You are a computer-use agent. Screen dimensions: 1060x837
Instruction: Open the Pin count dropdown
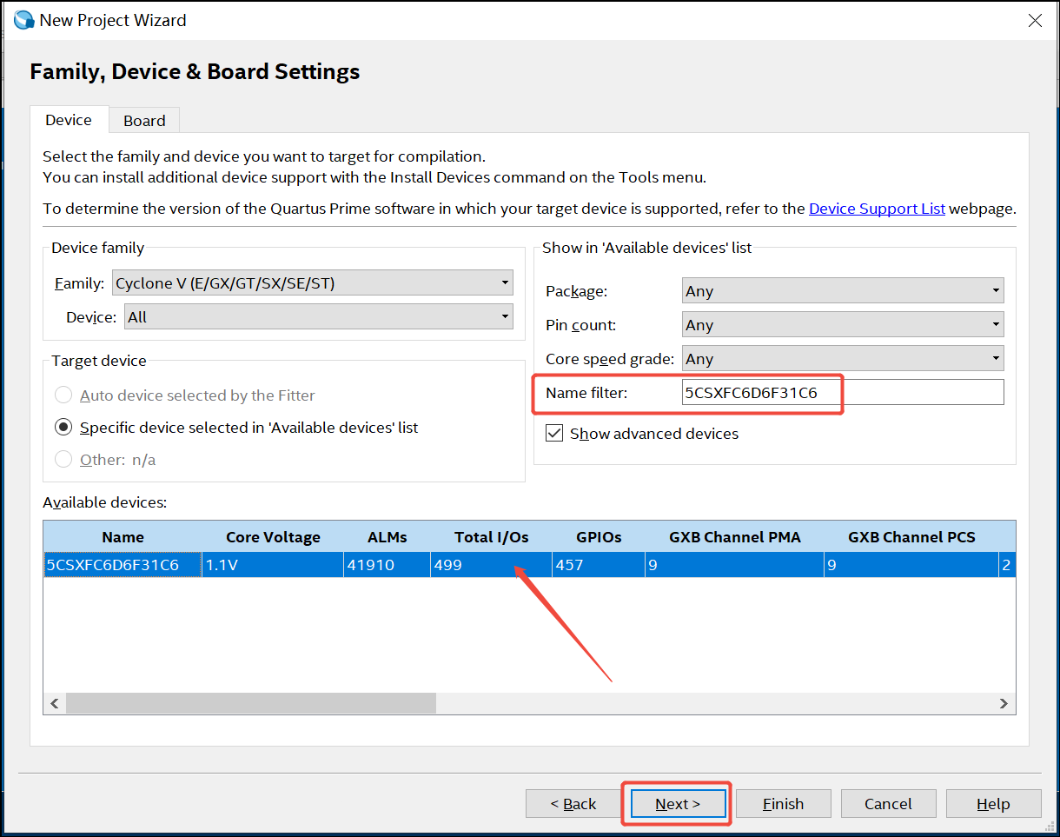843,325
